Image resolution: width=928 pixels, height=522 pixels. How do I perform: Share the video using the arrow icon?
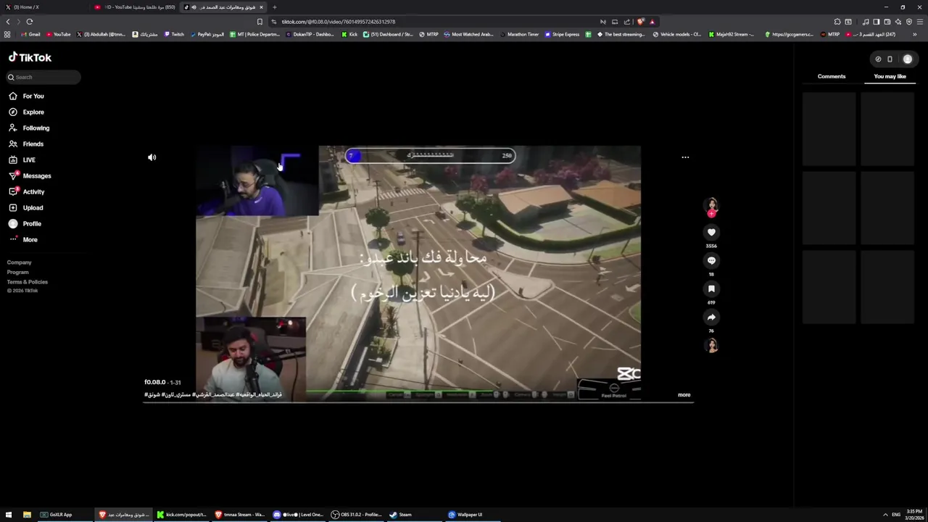point(711,317)
